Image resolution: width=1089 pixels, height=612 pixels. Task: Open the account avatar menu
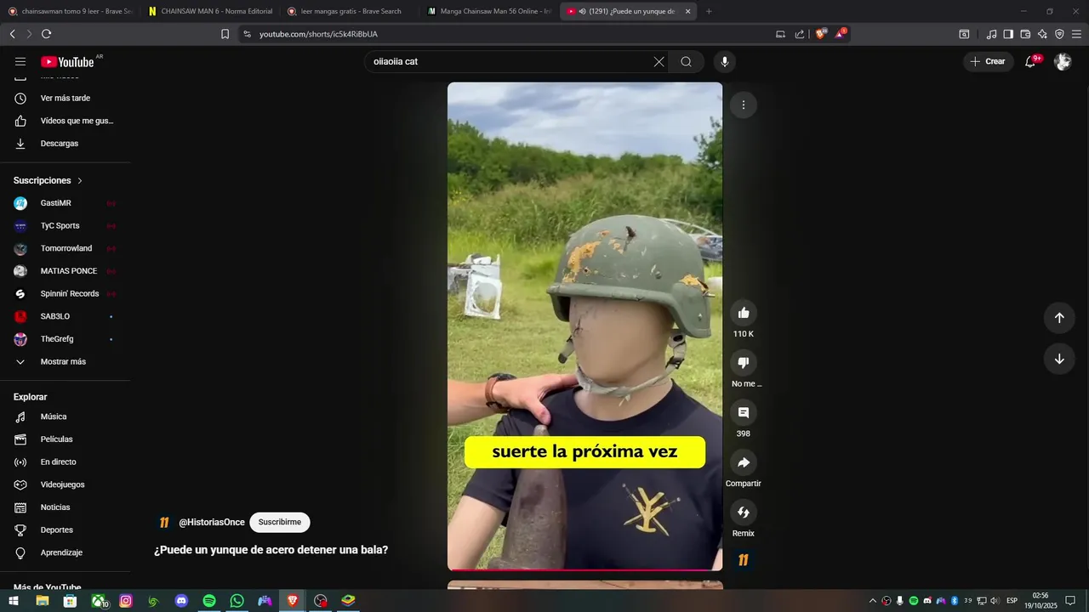1063,61
